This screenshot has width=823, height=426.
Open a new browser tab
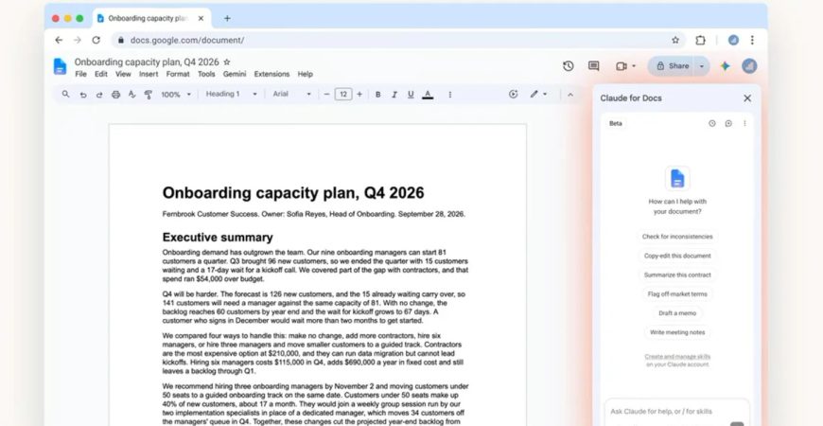tap(227, 18)
